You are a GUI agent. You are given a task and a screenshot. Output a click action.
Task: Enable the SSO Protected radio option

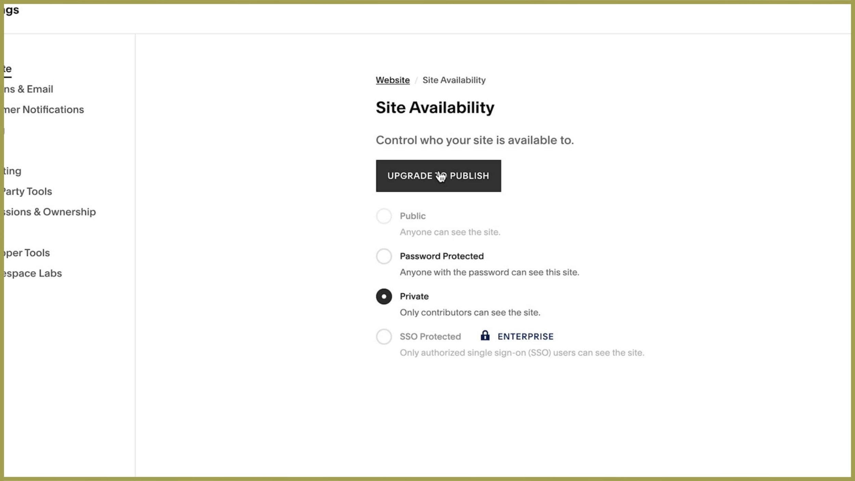pyautogui.click(x=384, y=337)
